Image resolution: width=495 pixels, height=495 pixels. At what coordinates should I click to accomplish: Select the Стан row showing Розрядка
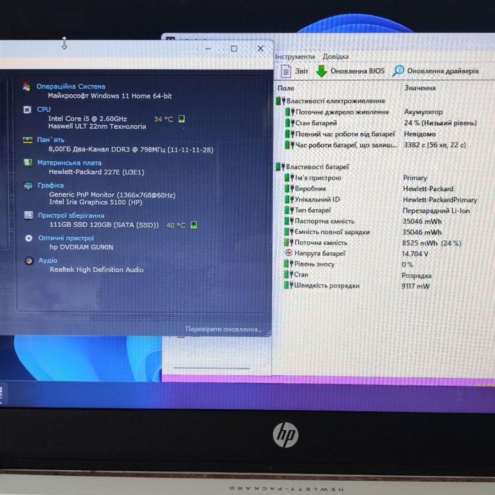(383, 275)
